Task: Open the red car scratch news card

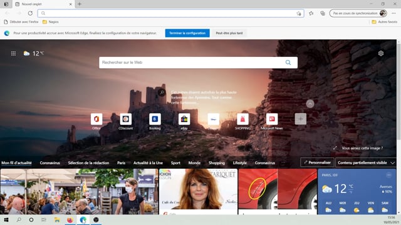Action: point(278,191)
